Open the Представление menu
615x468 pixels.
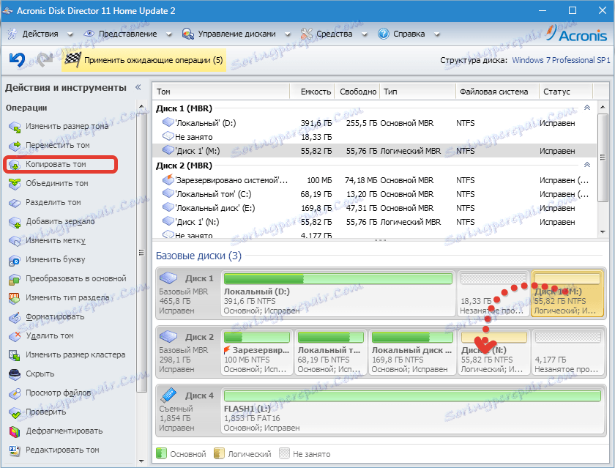pos(127,34)
